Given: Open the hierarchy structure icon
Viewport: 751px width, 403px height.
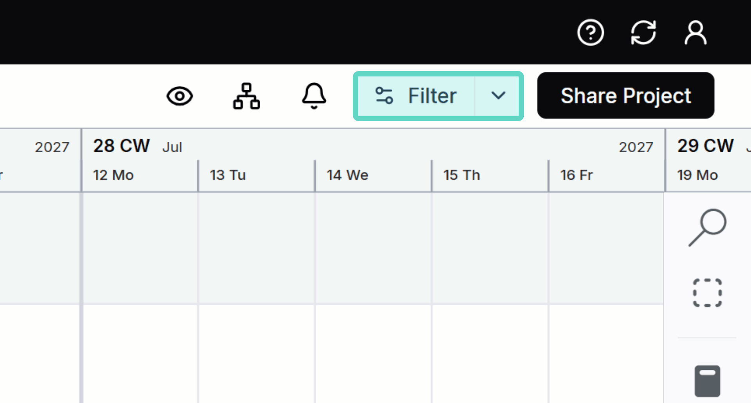Looking at the screenshot, I should [246, 96].
